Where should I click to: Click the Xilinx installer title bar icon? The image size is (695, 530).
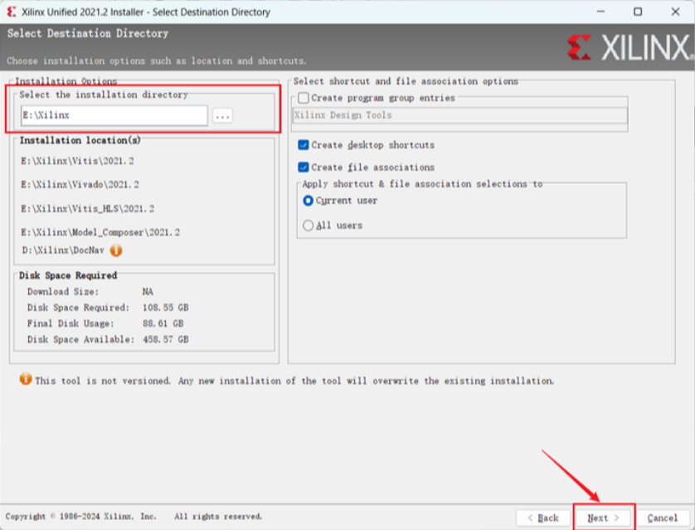[11, 12]
